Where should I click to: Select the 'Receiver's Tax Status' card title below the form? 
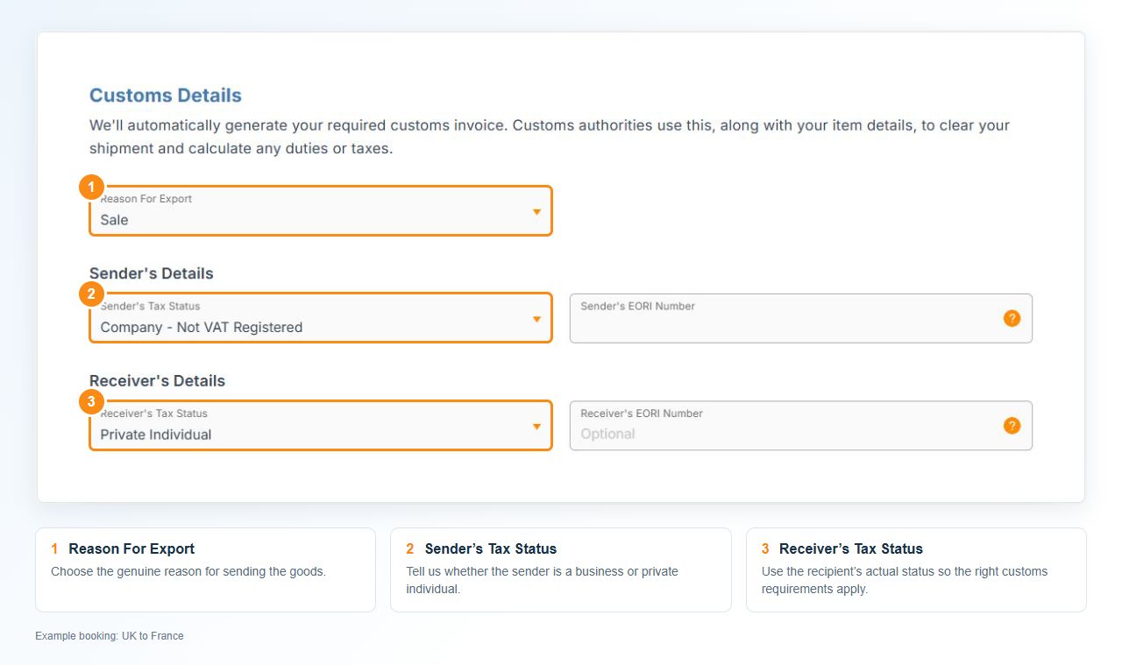click(x=851, y=549)
